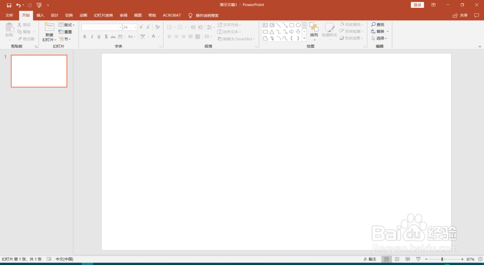The width and height of the screenshot is (484, 265).
Task: Select the oval shape in shapes gallery
Action: click(x=298, y=25)
